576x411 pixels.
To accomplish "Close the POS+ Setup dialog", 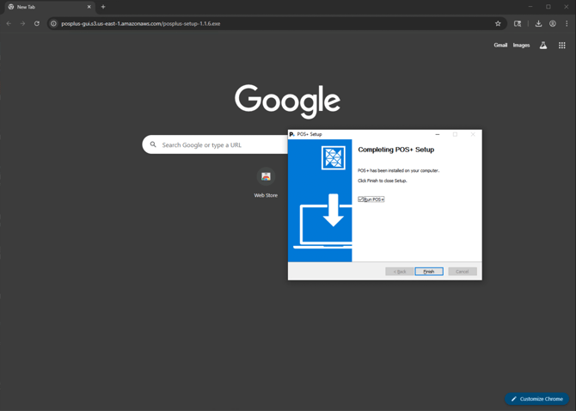I will coord(473,134).
